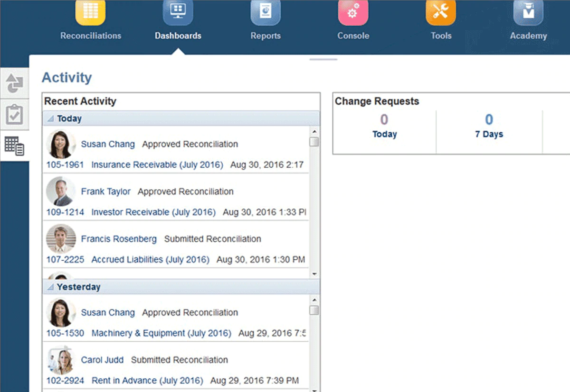The width and height of the screenshot is (570, 392).
Task: Select the grid list sidebar icon
Action: pos(14,146)
